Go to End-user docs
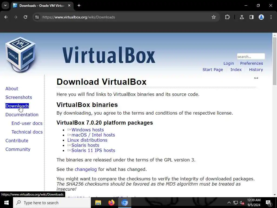This screenshot has width=277, height=208. coord(27,123)
